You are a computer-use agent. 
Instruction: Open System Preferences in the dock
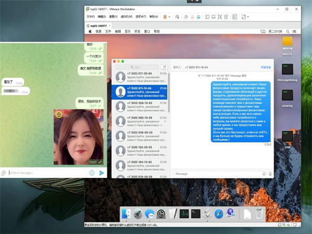pos(161,213)
